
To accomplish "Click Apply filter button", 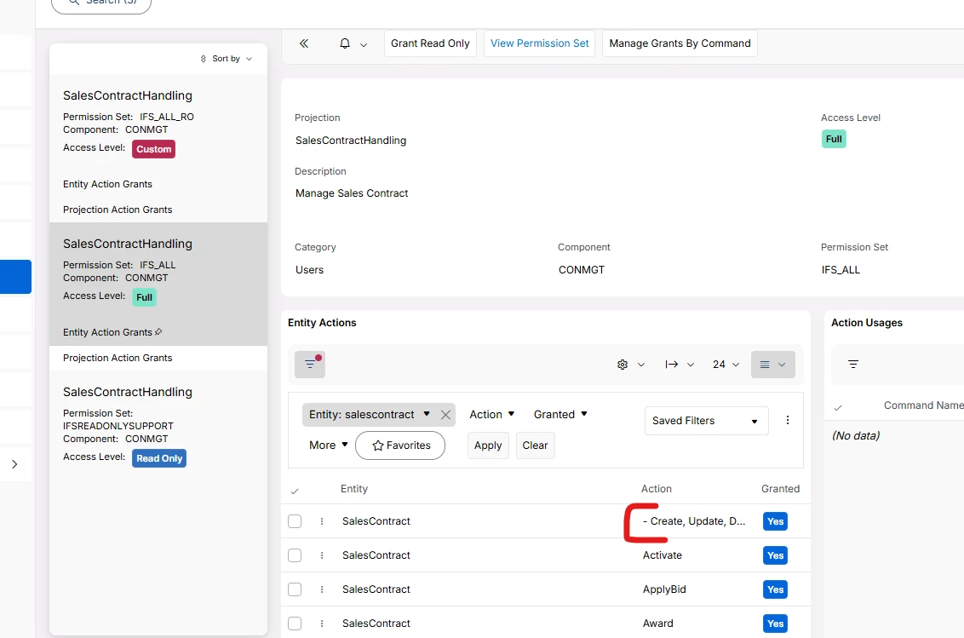I will pos(488,445).
